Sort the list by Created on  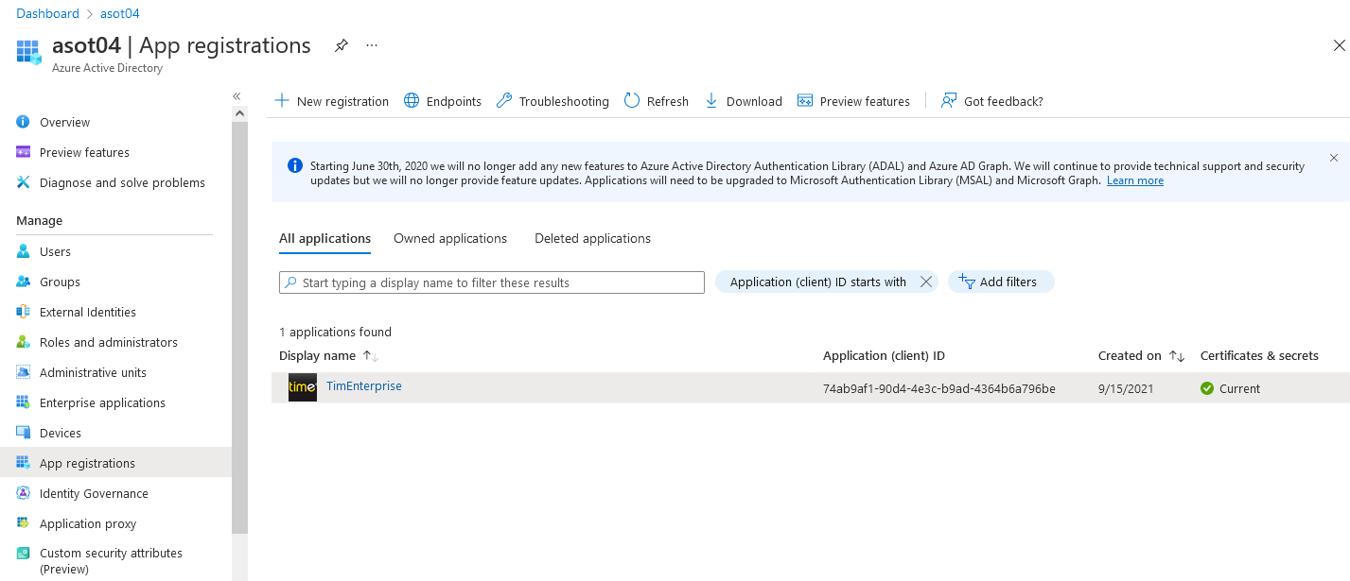click(x=1176, y=356)
